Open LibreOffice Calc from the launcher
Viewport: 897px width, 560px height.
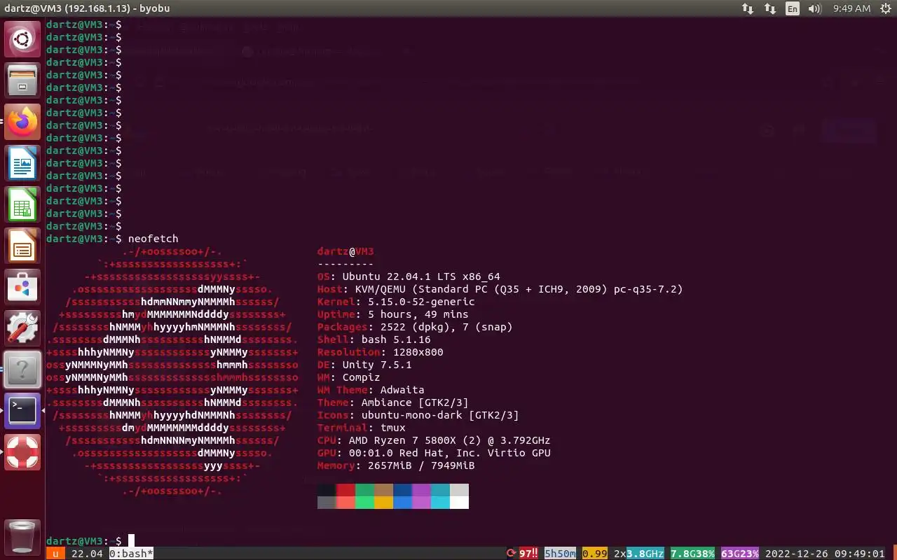[x=22, y=204]
